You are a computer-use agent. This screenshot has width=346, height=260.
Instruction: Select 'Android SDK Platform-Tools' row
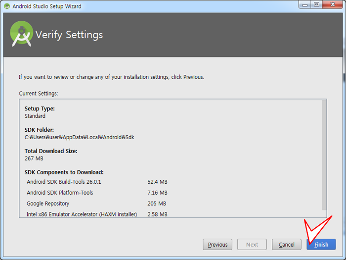[x=97, y=193]
